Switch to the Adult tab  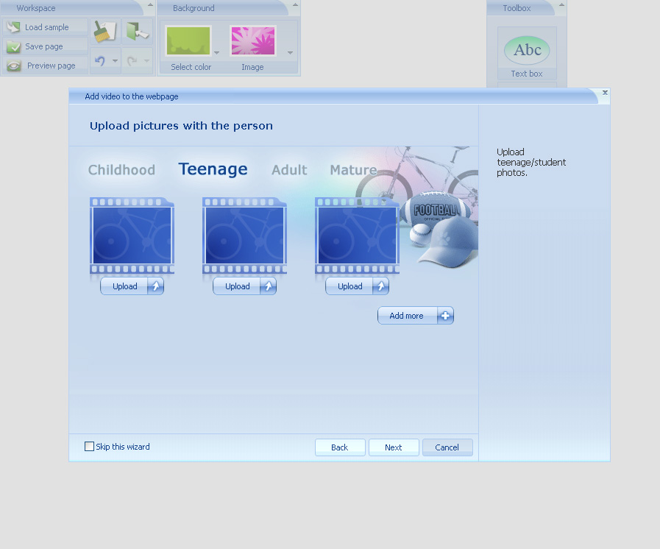(289, 170)
